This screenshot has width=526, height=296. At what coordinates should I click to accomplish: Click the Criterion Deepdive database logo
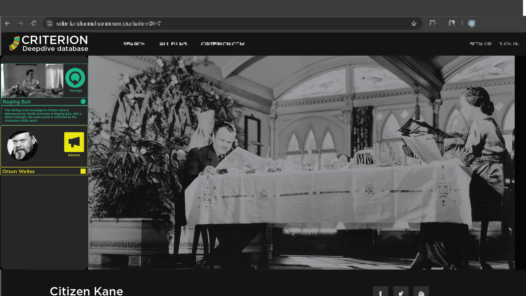coord(49,43)
